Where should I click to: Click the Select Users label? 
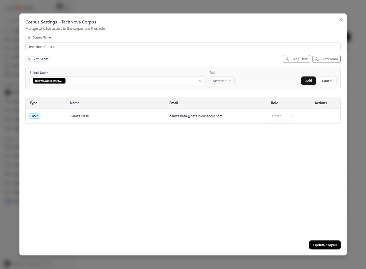[39, 73]
